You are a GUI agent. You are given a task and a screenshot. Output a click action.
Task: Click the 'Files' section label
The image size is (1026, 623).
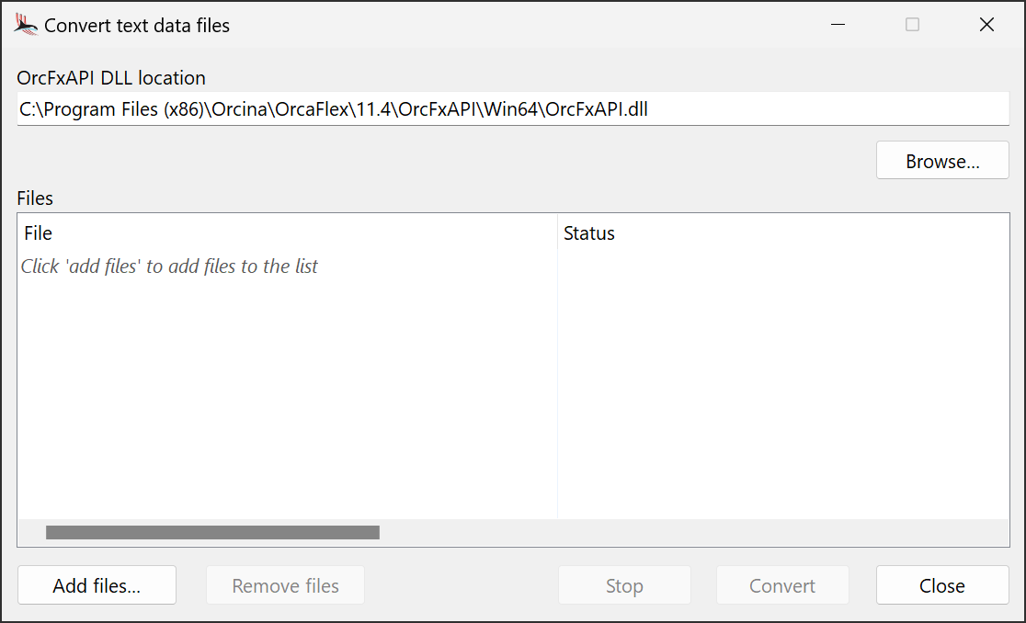tap(35, 198)
